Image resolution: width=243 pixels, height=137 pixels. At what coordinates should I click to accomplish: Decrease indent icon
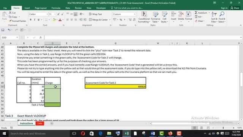pyautogui.click(x=81, y=20)
